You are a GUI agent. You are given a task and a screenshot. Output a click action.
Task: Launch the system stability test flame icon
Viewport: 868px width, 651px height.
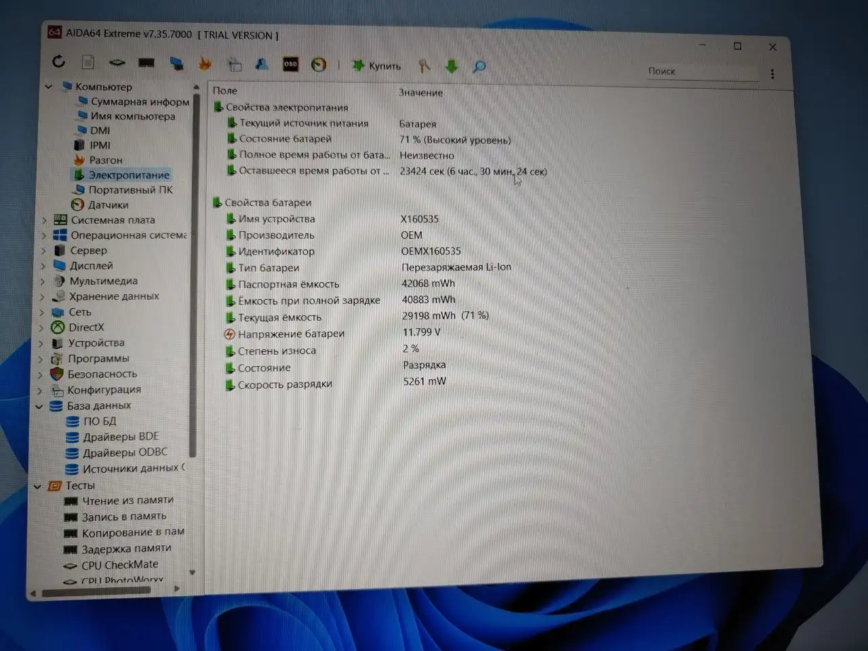pyautogui.click(x=205, y=64)
